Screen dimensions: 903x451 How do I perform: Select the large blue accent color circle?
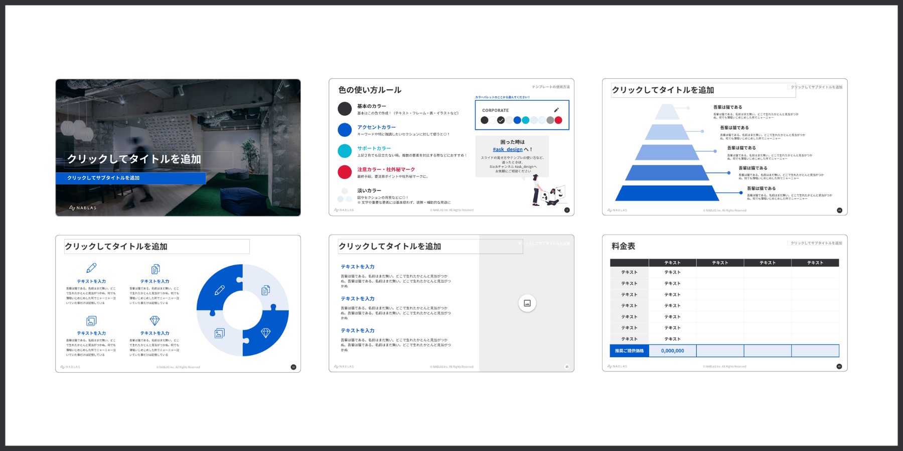coord(345,130)
